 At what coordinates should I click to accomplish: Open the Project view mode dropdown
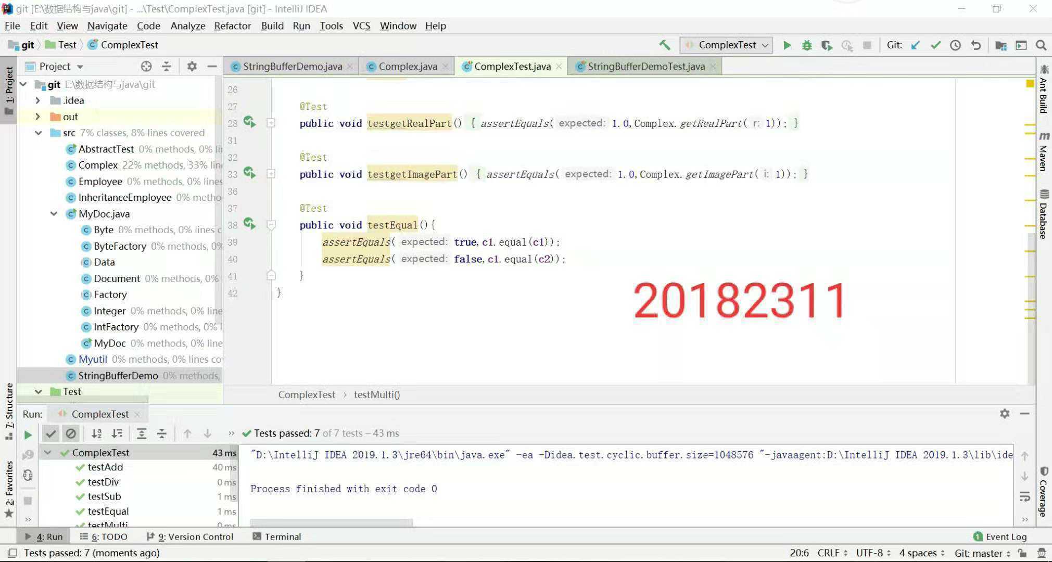(x=61, y=66)
